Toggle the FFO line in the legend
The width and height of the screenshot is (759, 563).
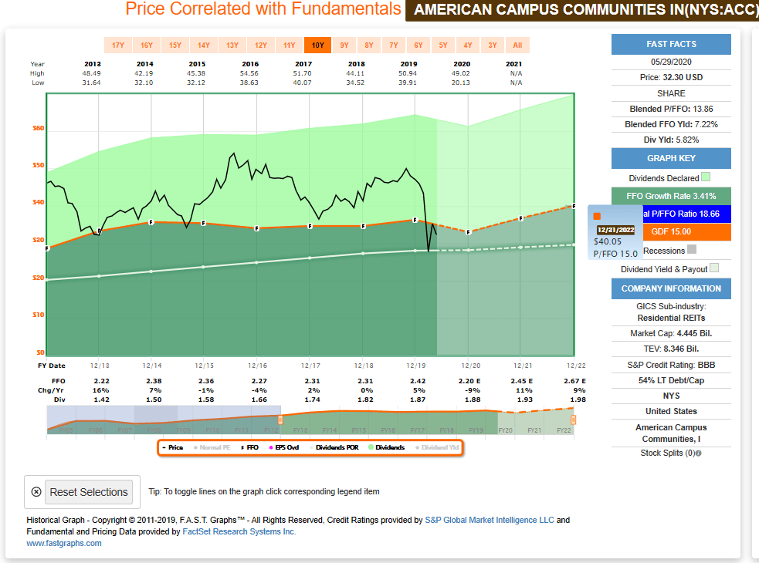click(249, 447)
